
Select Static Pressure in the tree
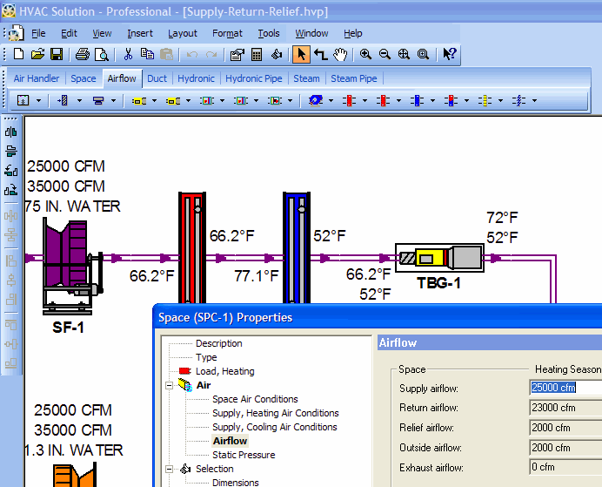[x=244, y=455]
